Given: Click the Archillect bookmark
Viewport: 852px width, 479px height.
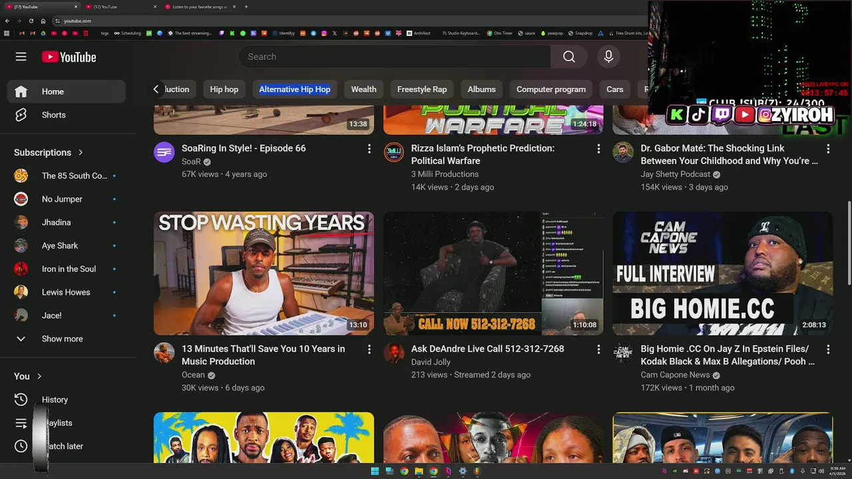Looking at the screenshot, I should pos(419,33).
